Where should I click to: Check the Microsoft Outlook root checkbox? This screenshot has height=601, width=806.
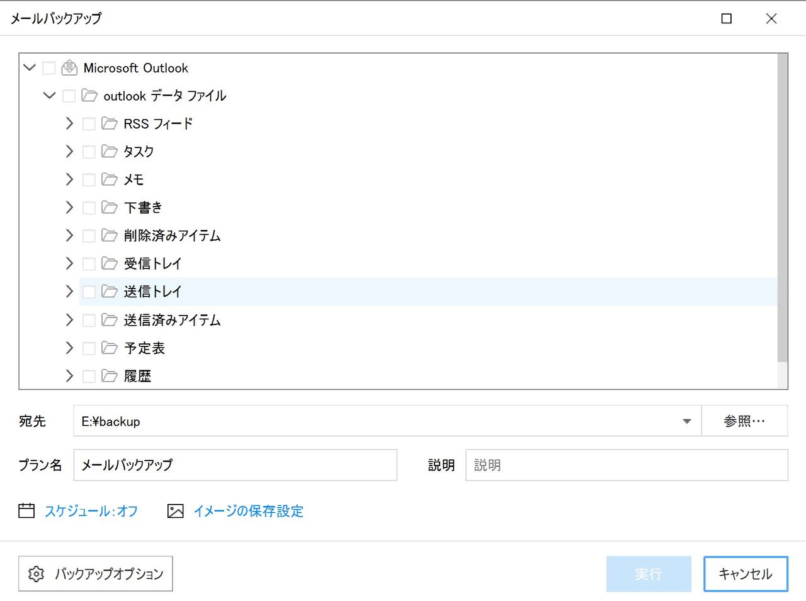tap(49, 68)
